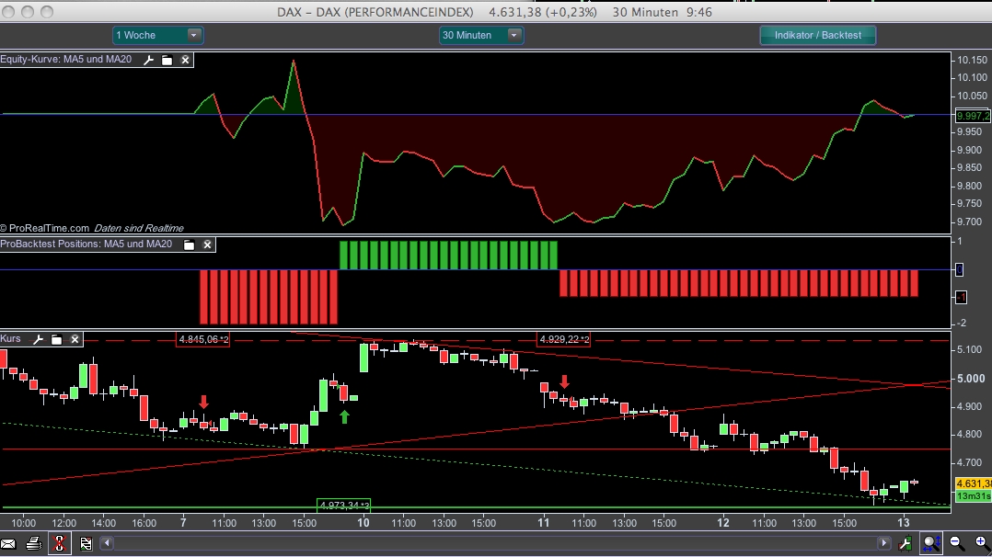Close the ProBacktest Positions panel
Screen dimensions: 992x557
tap(207, 244)
